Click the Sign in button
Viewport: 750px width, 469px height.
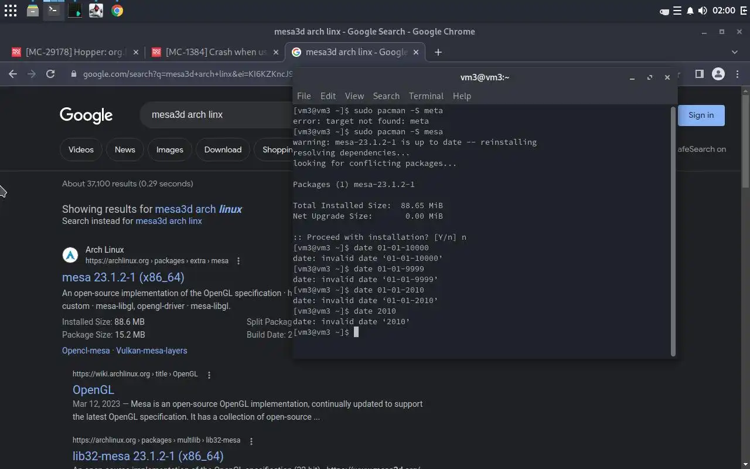click(x=701, y=115)
